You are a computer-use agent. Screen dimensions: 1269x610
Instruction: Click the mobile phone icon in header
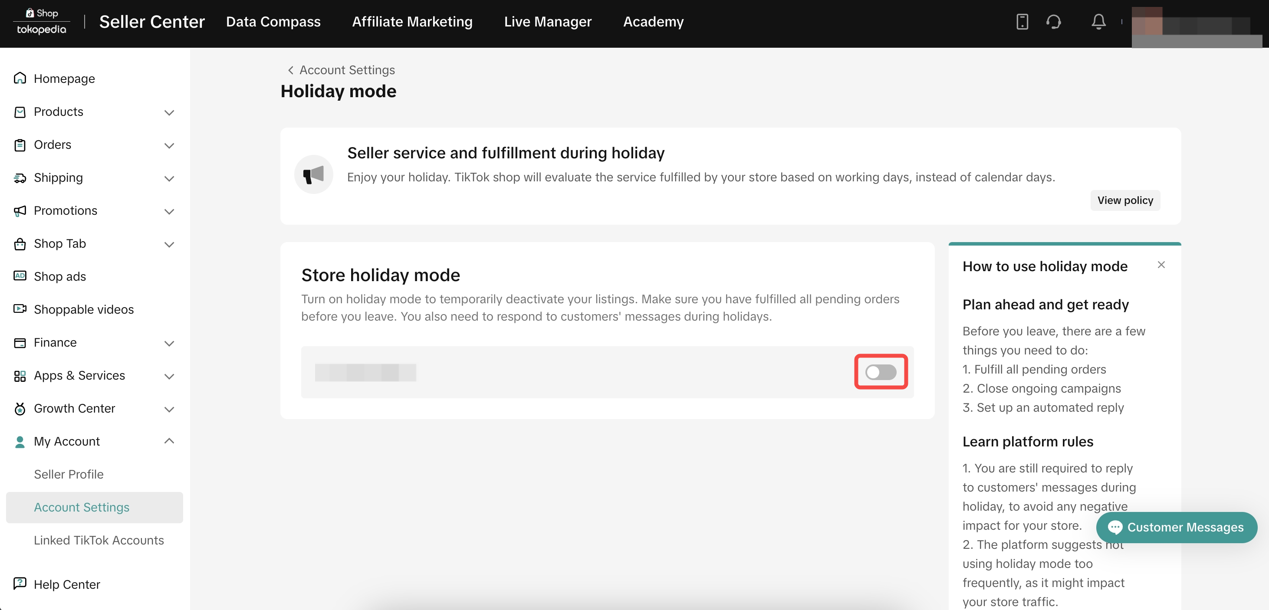pyautogui.click(x=1022, y=22)
